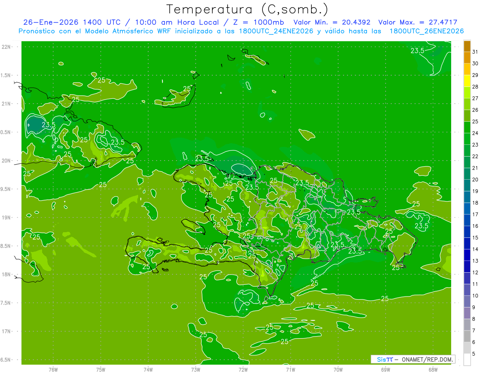Click the color bar value "17"

(475, 214)
